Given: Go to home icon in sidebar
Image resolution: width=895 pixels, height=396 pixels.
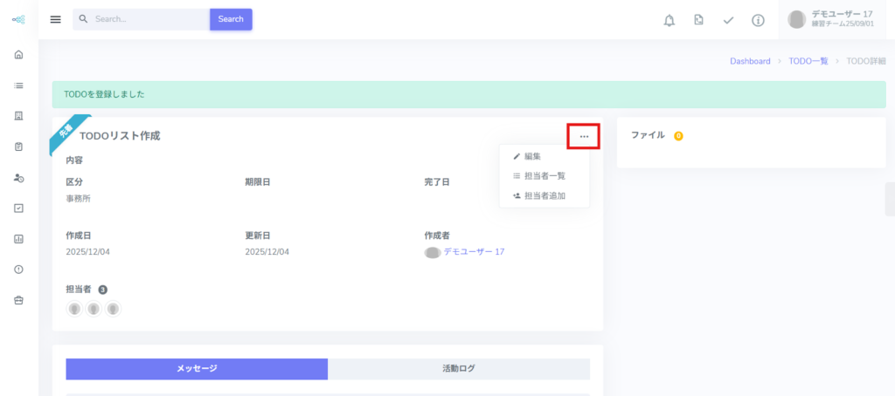Looking at the screenshot, I should (x=18, y=55).
